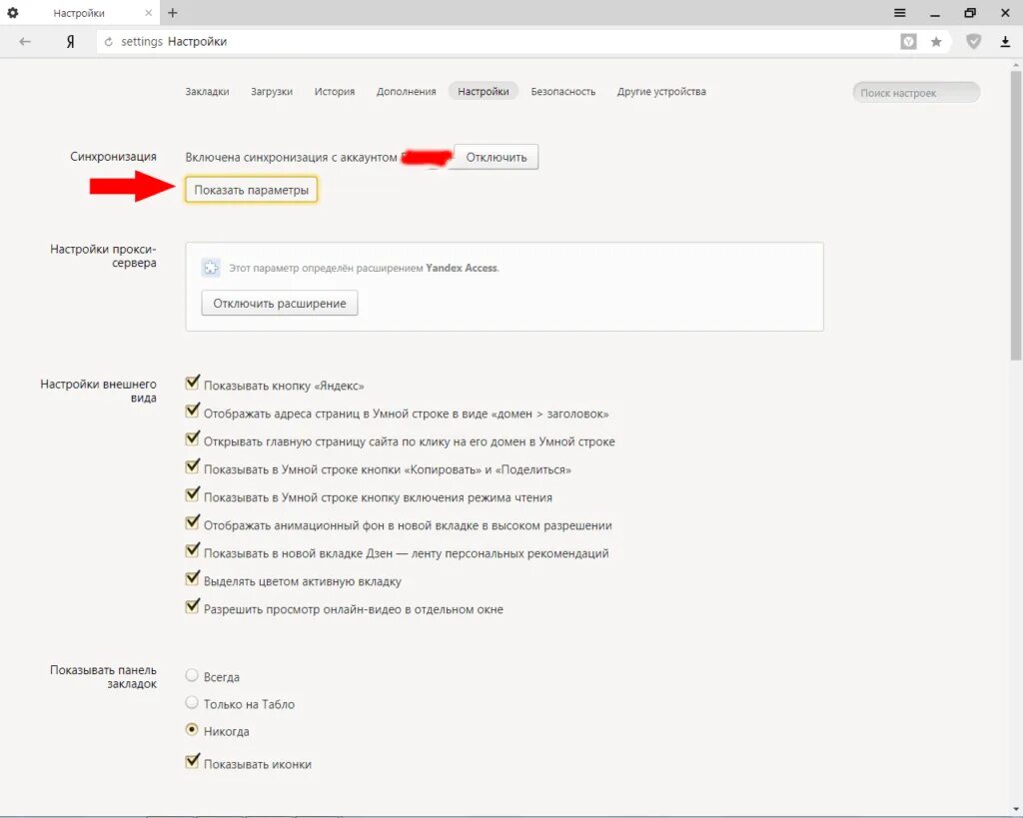Click the Отключить sync button

[496, 157]
